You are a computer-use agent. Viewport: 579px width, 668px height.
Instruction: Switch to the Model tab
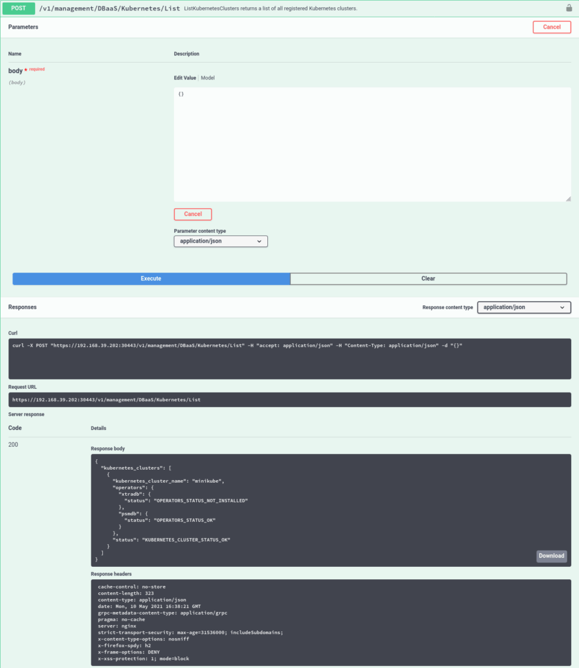[x=207, y=77]
